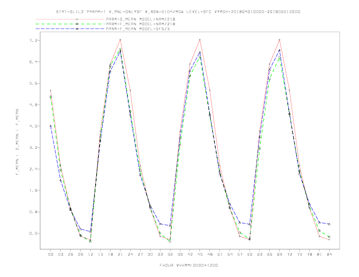Click x-axis tick label 03

pyautogui.click(x=60, y=254)
